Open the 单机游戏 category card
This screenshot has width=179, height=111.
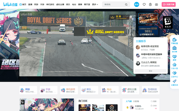pyautogui.click(x=69, y=90)
